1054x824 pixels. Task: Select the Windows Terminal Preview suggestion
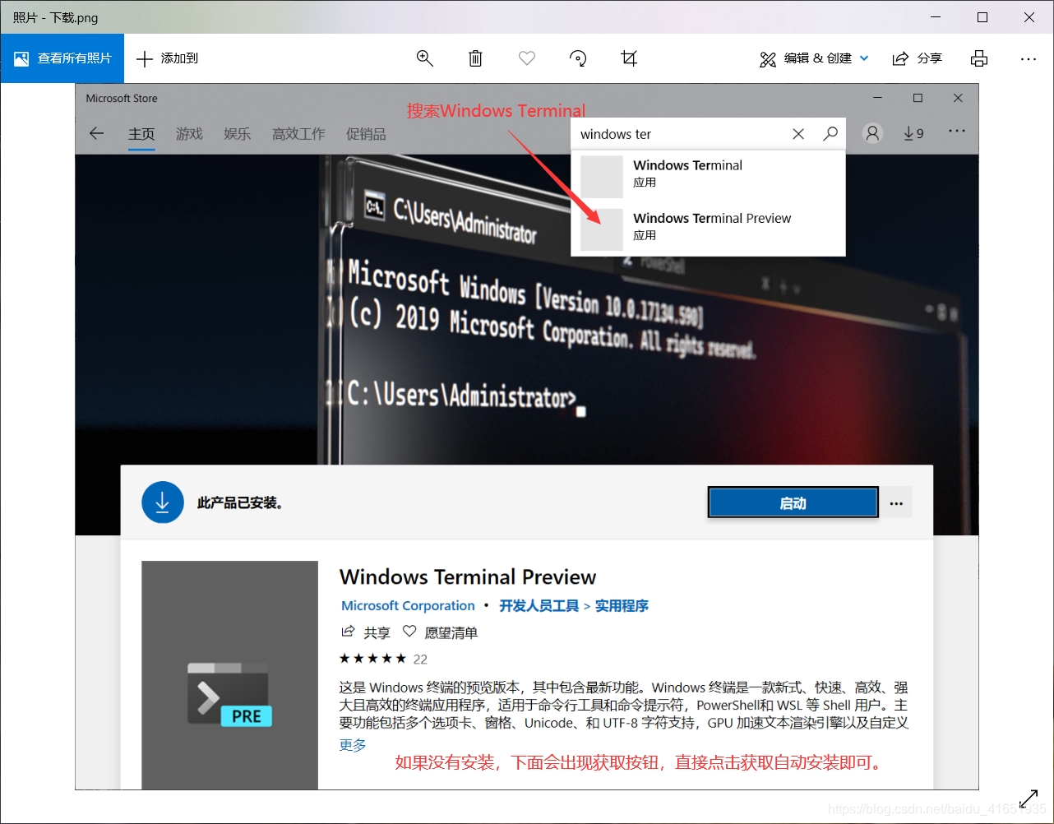click(709, 229)
